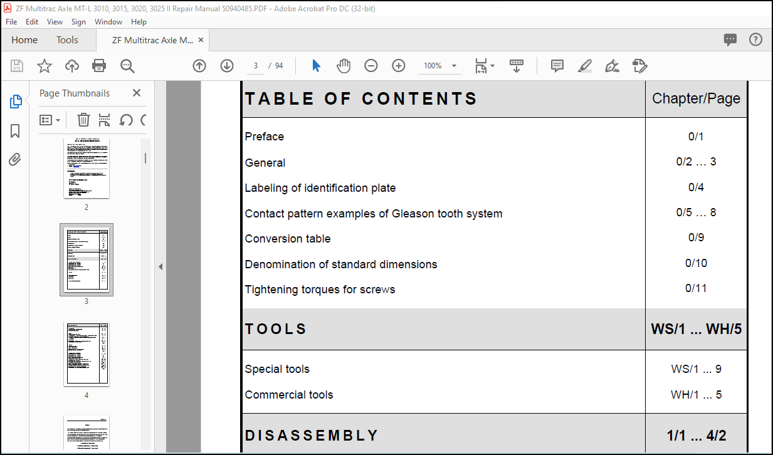Click the 'Chapter/Page' column header

(696, 98)
